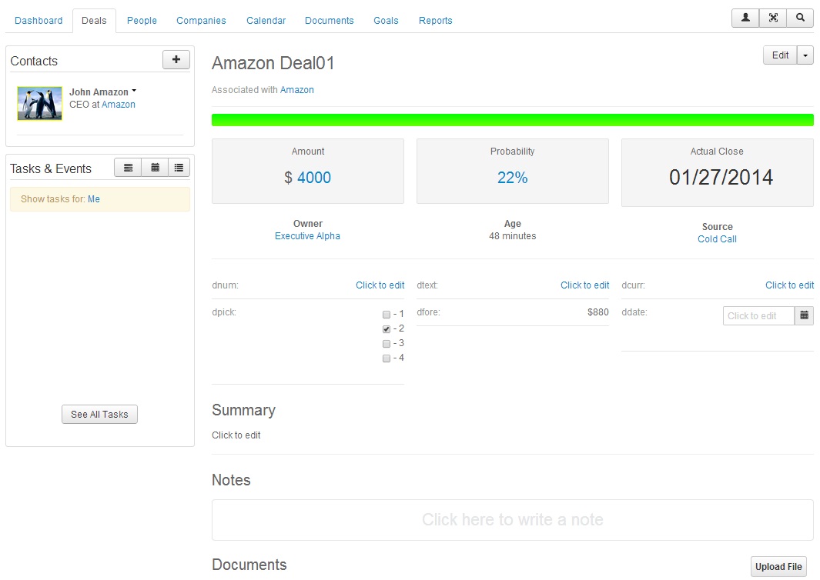Click See All Tasks button
820x580 pixels.
(99, 415)
